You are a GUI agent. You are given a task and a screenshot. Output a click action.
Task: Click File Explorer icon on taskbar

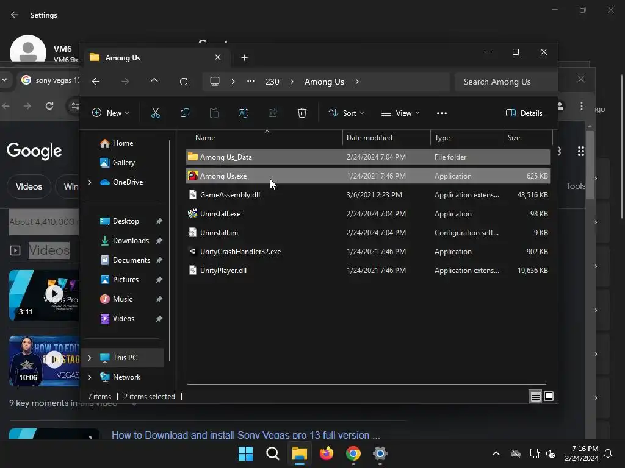[299, 453]
